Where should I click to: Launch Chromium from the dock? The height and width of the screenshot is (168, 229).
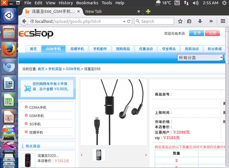[x=9, y=66]
